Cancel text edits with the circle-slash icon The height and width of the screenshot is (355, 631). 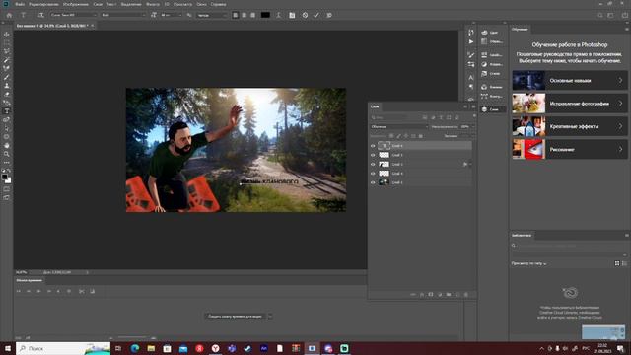click(x=305, y=15)
